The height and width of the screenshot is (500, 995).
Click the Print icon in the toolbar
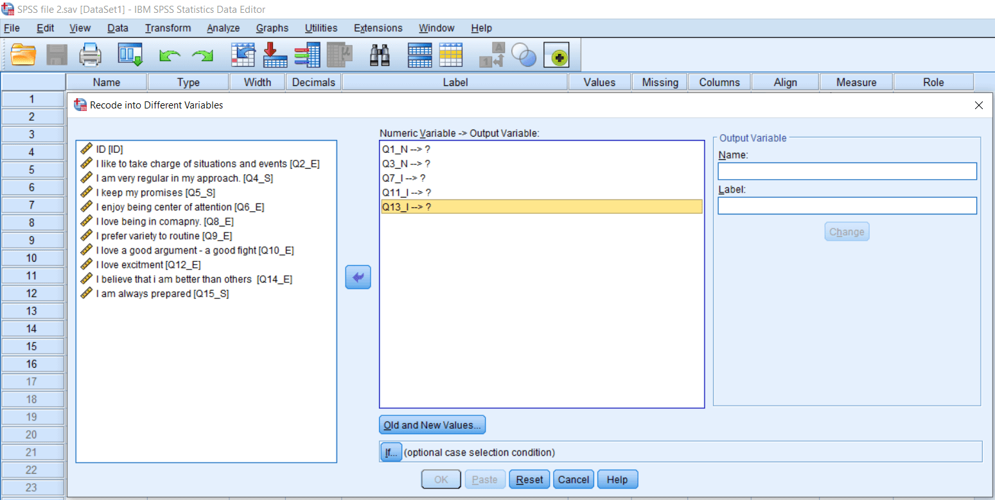pos(91,55)
